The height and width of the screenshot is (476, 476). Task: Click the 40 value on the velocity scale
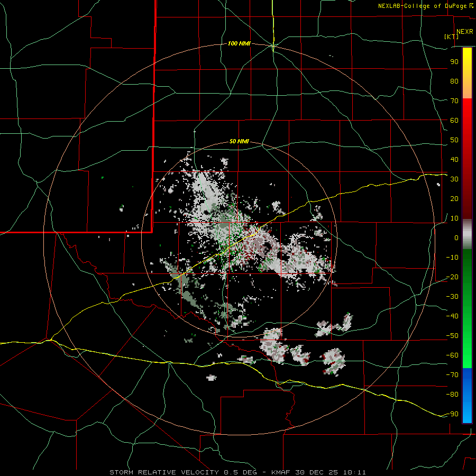454,159
